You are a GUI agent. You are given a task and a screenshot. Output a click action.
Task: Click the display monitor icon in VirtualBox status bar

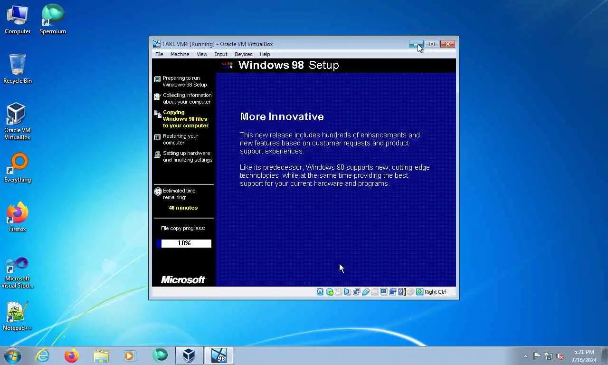point(383,292)
